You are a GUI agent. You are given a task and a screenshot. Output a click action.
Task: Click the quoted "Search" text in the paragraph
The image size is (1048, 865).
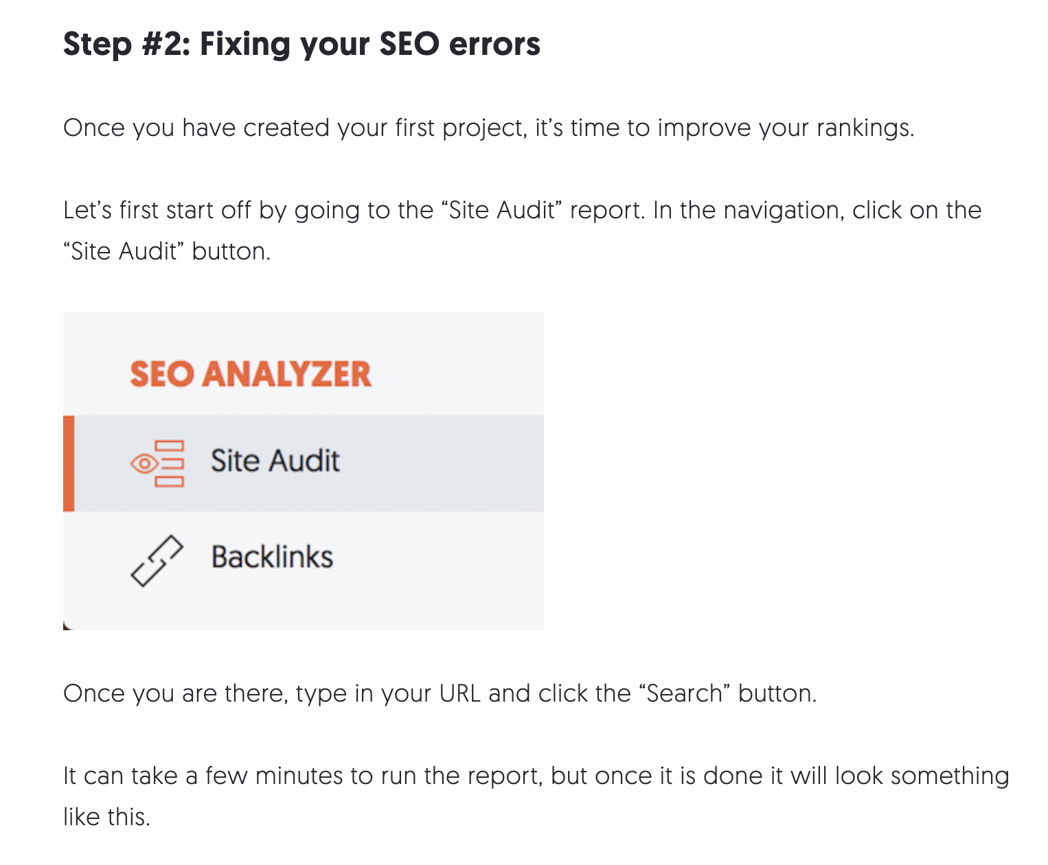(x=685, y=693)
